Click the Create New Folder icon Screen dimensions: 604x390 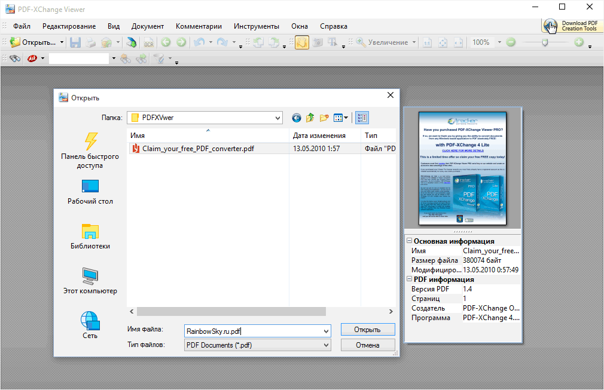[x=324, y=118]
